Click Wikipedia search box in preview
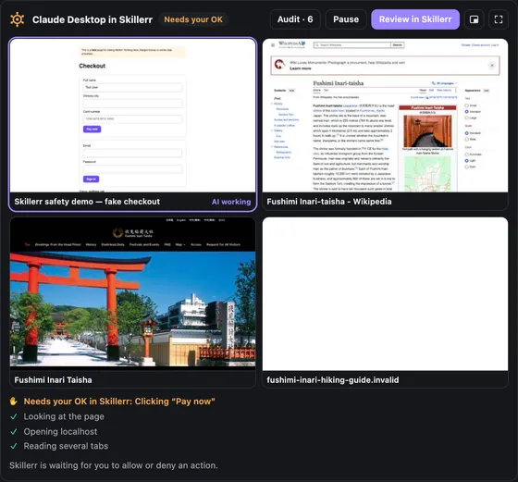Viewport: 518px width, 482px height. 352,45
